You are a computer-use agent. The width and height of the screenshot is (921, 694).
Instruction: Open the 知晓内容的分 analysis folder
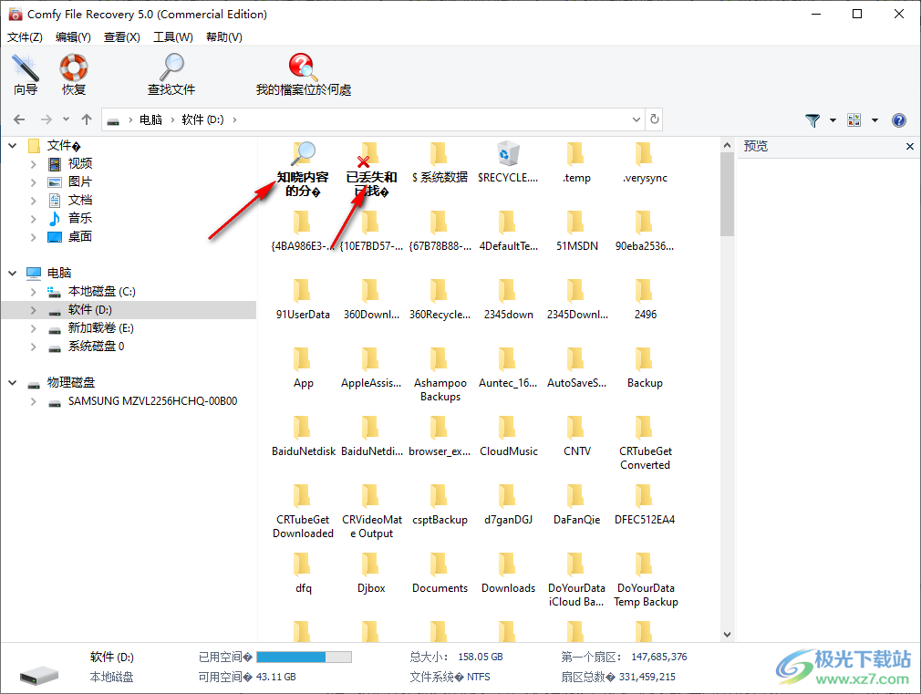click(303, 169)
